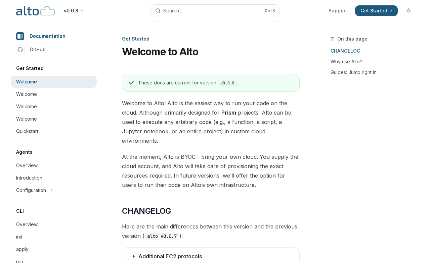430x268 pixels.
Task: Jump to 'Why use Alto?' section
Action: 346,62
